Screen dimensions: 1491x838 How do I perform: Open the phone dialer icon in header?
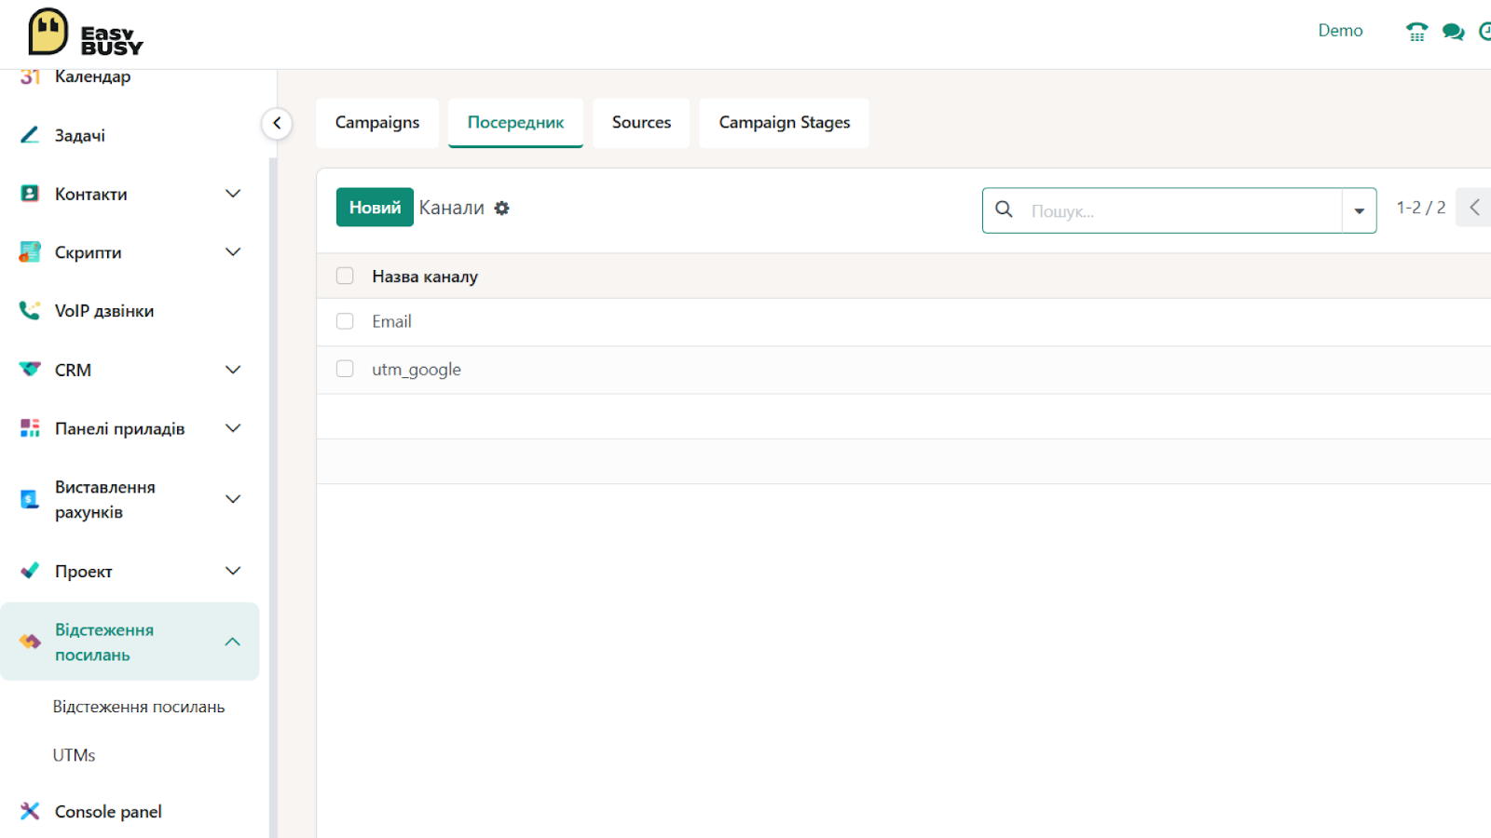[x=1416, y=32]
